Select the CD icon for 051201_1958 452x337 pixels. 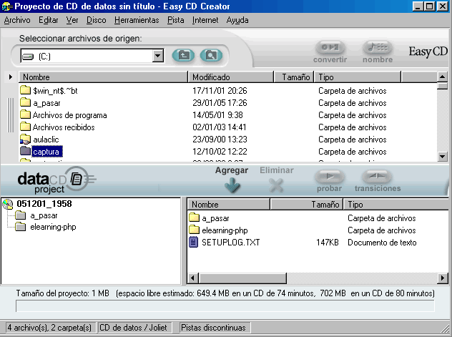coord(8,205)
